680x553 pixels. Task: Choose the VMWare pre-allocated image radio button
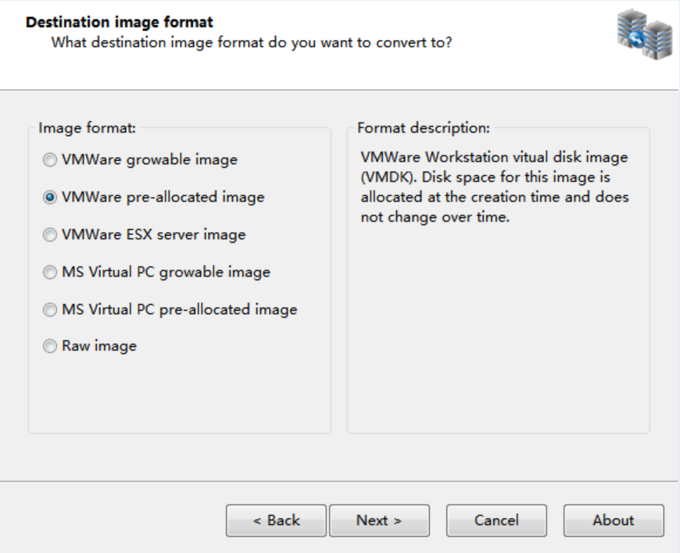point(50,198)
